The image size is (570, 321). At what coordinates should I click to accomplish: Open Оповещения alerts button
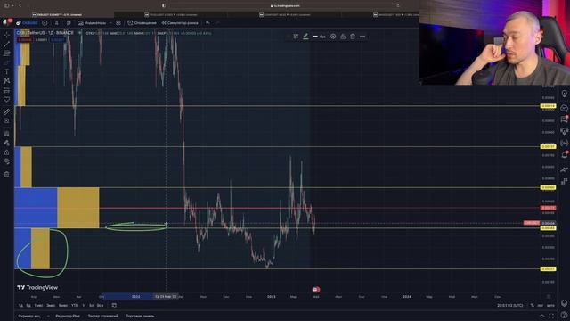142,23
